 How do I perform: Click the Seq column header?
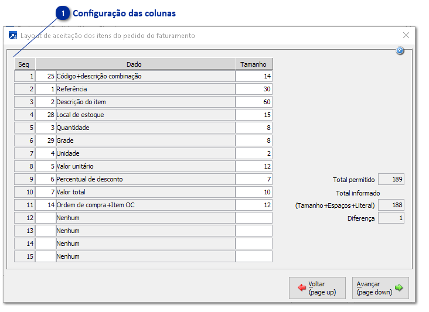click(24, 64)
